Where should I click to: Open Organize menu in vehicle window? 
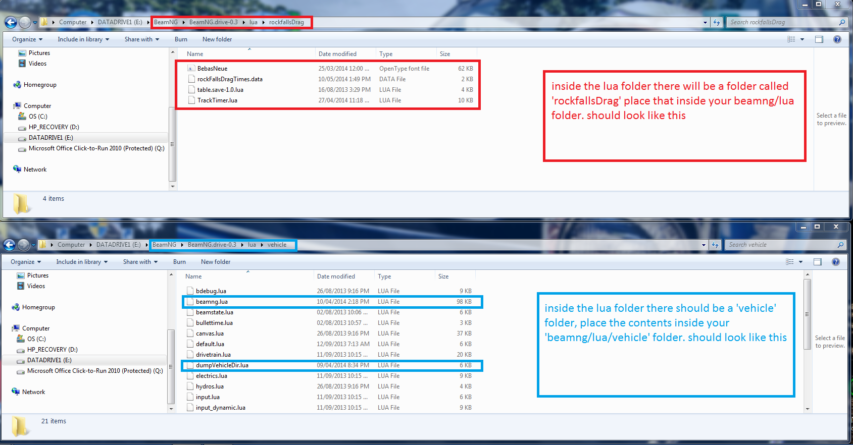26,262
